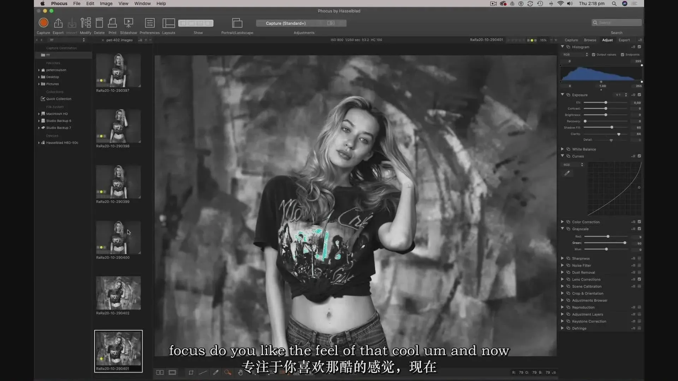Collapse the Histogram panel

[563, 47]
